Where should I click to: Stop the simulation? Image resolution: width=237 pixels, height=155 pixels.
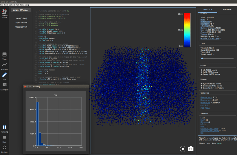pyautogui.click(x=4, y=137)
